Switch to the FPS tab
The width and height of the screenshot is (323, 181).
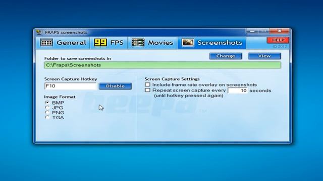[x=109, y=43]
